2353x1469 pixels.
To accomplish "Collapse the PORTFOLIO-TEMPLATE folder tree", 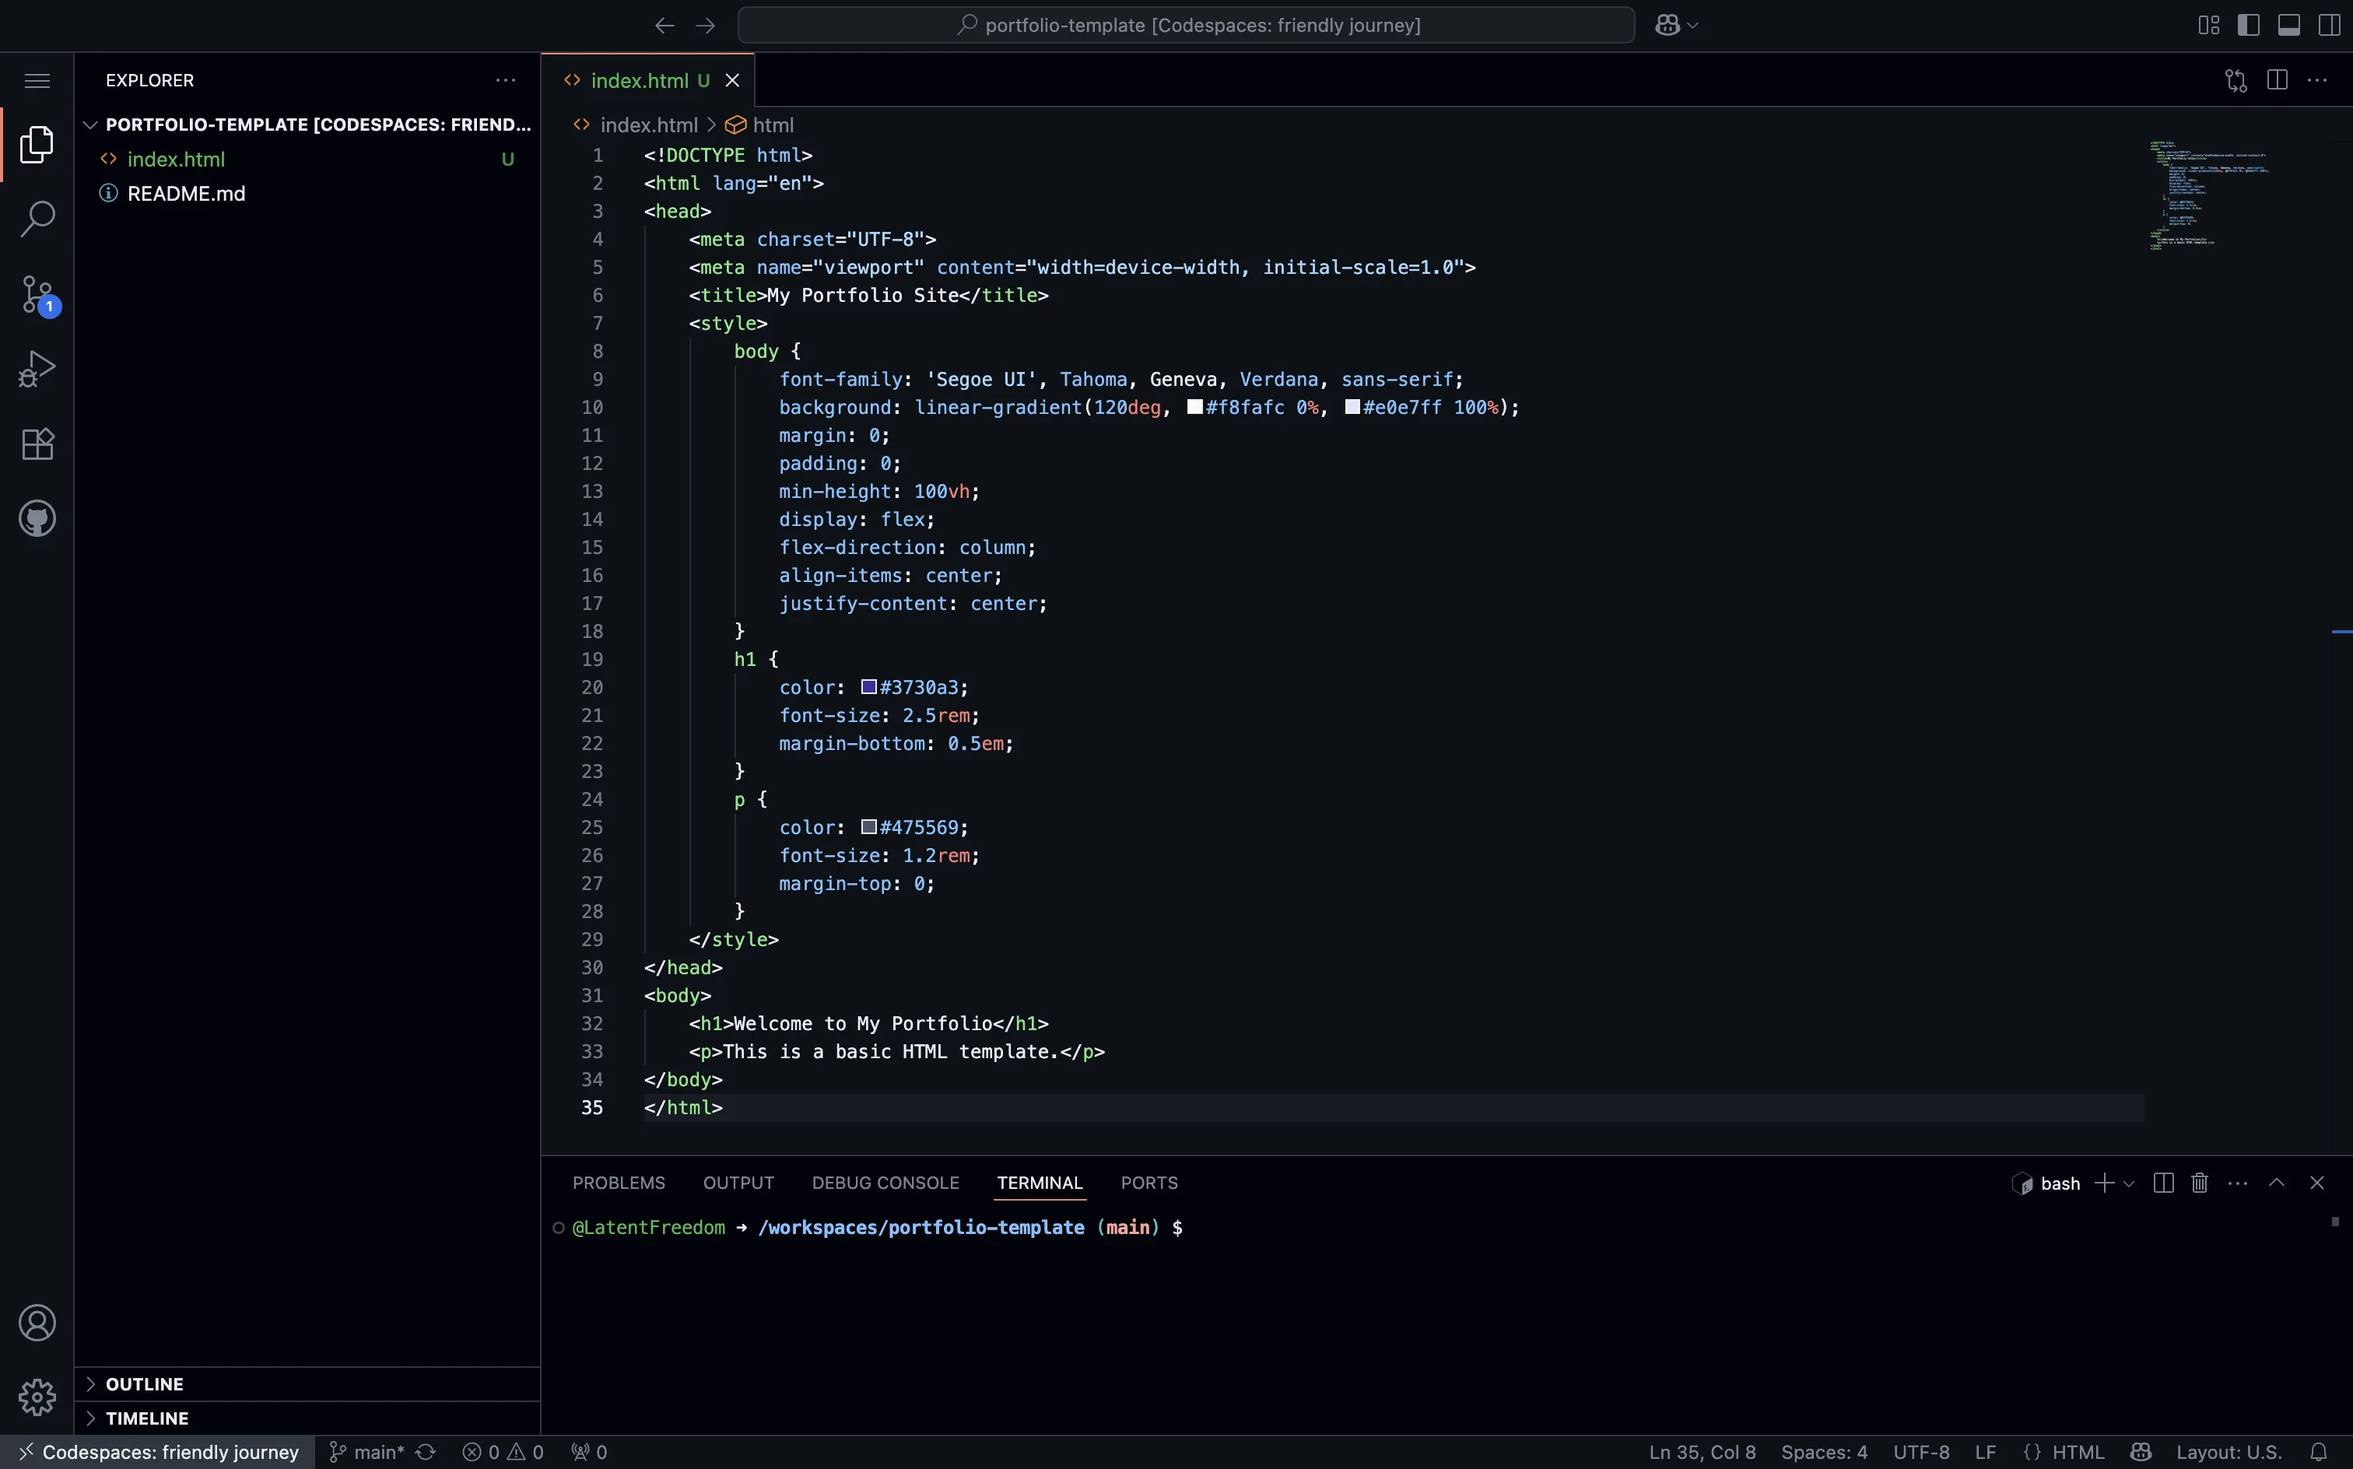I will 89,124.
